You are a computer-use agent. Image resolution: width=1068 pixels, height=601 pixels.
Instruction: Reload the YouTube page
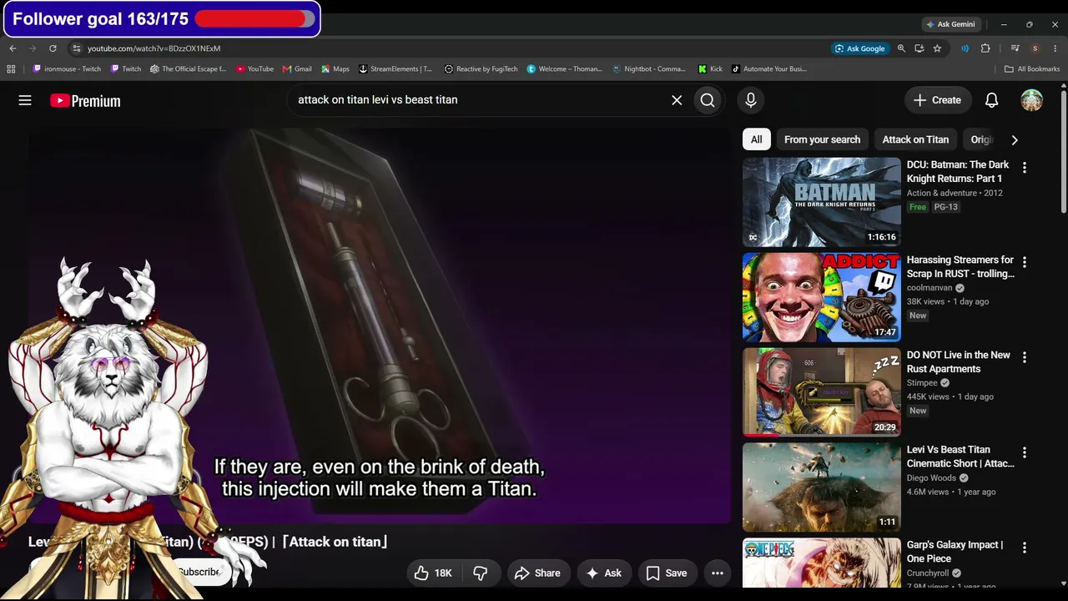[53, 48]
